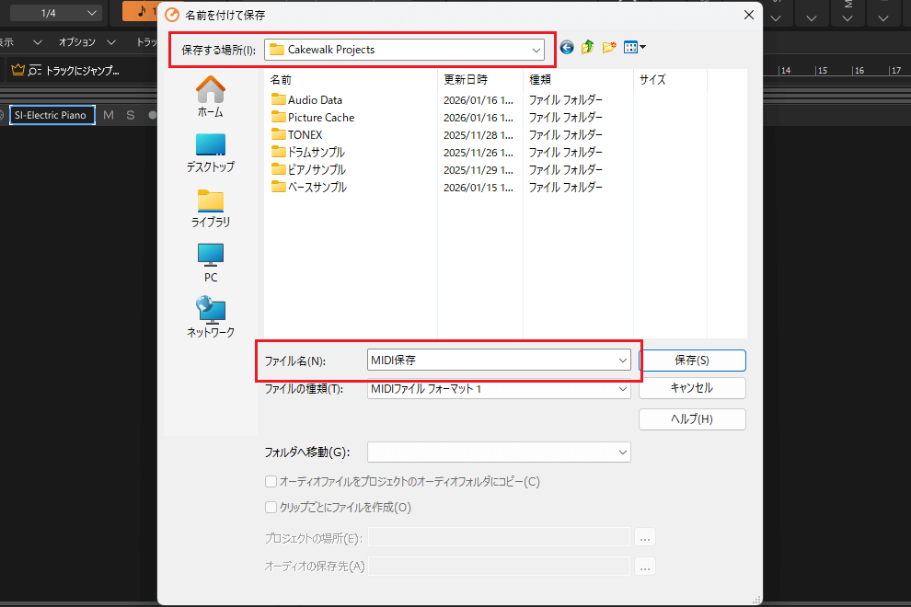Select the ドラムサンプル folder
Image resolution: width=911 pixels, height=607 pixels.
(316, 153)
